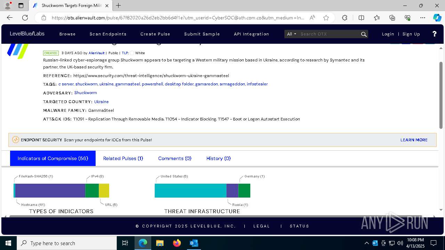Open the volume control in the tray
Image resolution: width=445 pixels, height=250 pixels.
click(x=400, y=243)
